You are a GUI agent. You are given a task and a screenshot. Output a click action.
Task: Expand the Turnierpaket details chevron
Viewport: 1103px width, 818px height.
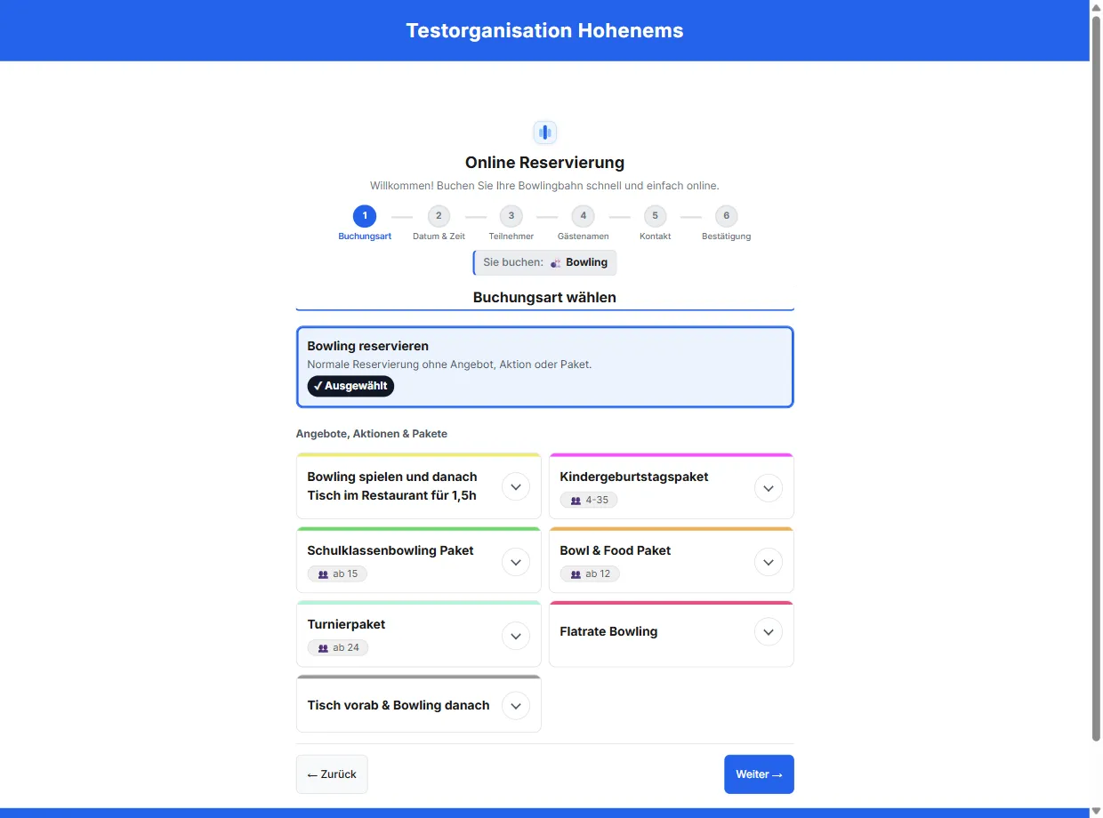[x=516, y=635]
